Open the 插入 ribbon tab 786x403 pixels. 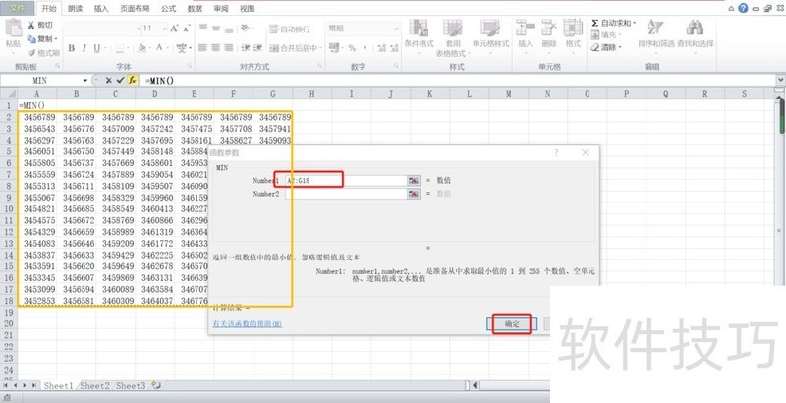(101, 8)
